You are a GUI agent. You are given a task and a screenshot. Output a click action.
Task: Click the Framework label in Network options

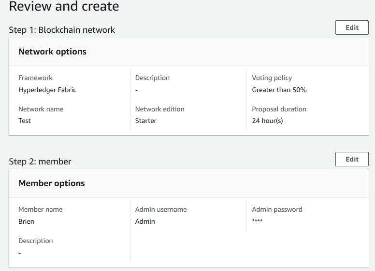(35, 78)
